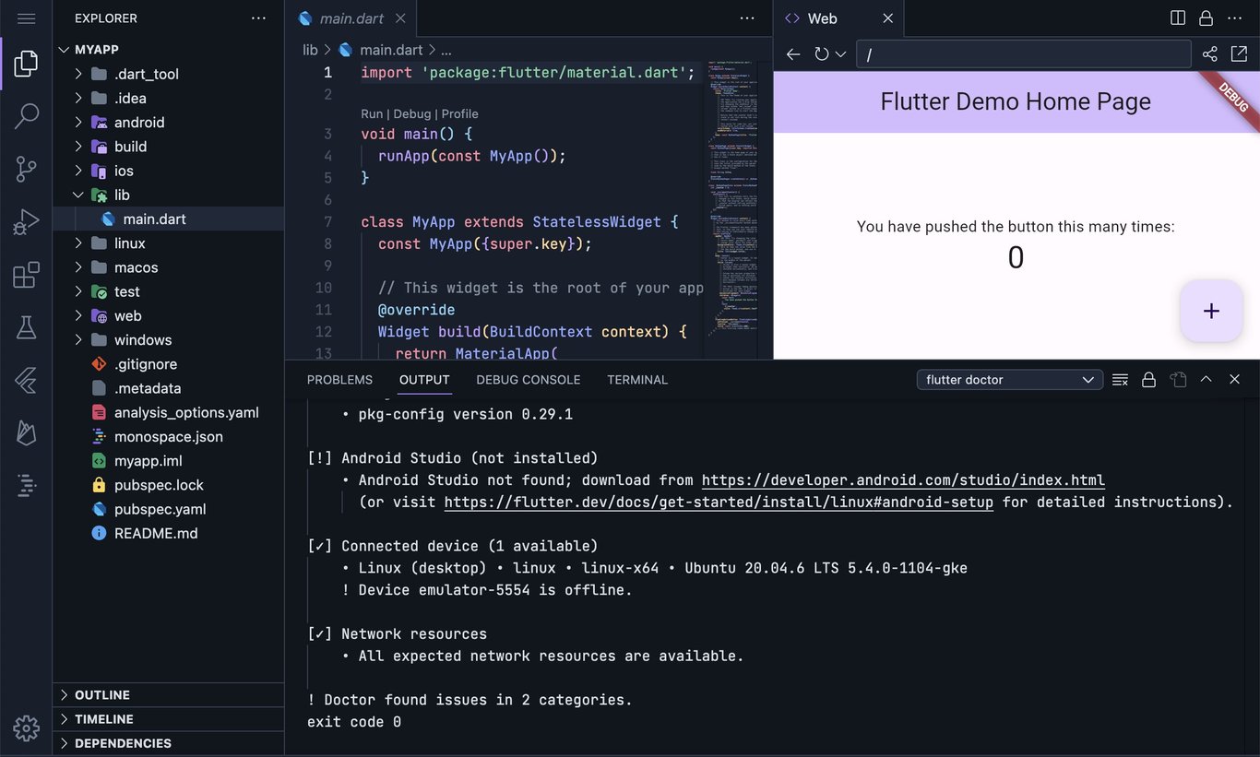Click the Profile code lens above main
Screen dimensions: 1260x757
tap(460, 113)
